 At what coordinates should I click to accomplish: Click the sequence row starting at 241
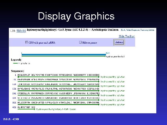pyautogui.click(x=58, y=93)
